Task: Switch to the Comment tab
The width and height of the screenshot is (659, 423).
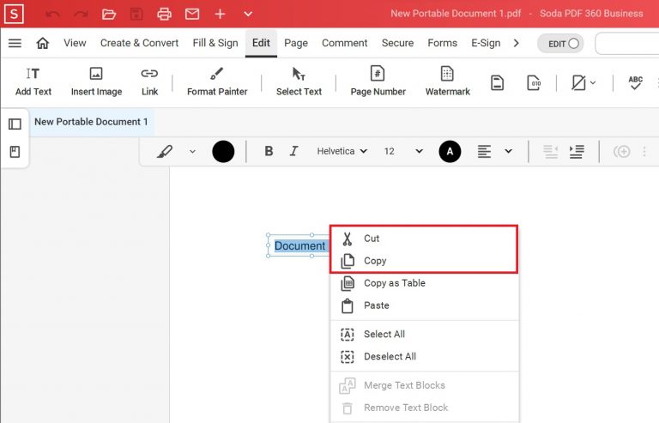Action: tap(344, 43)
